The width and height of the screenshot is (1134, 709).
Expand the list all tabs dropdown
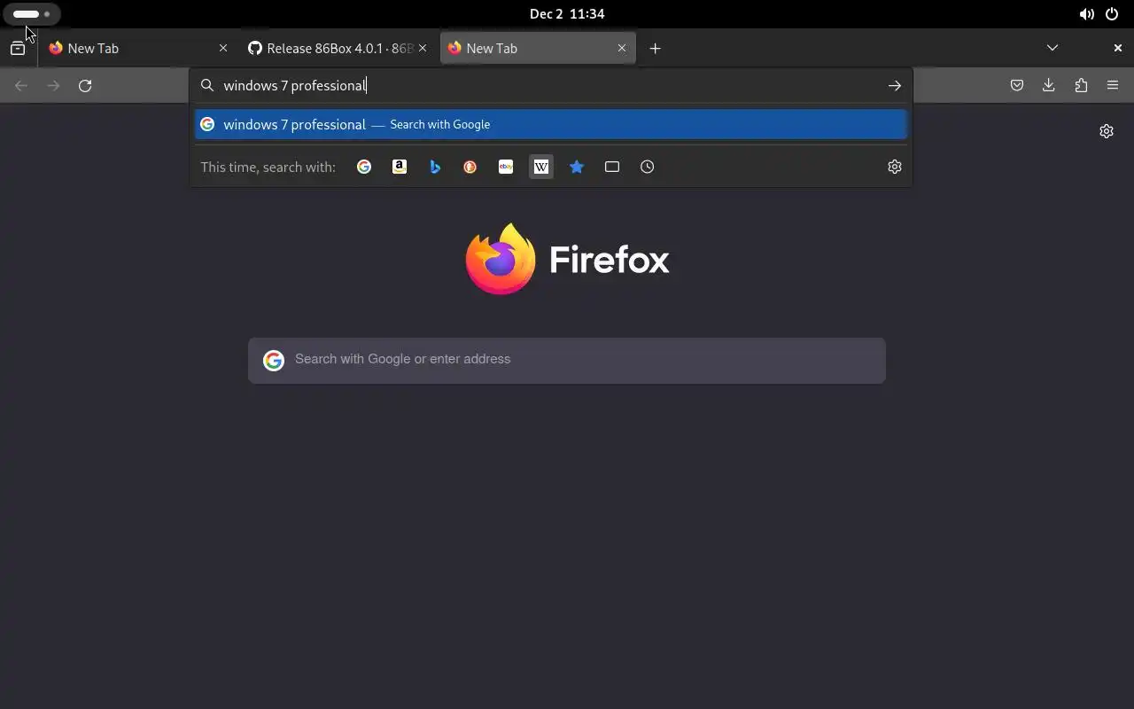click(1052, 48)
